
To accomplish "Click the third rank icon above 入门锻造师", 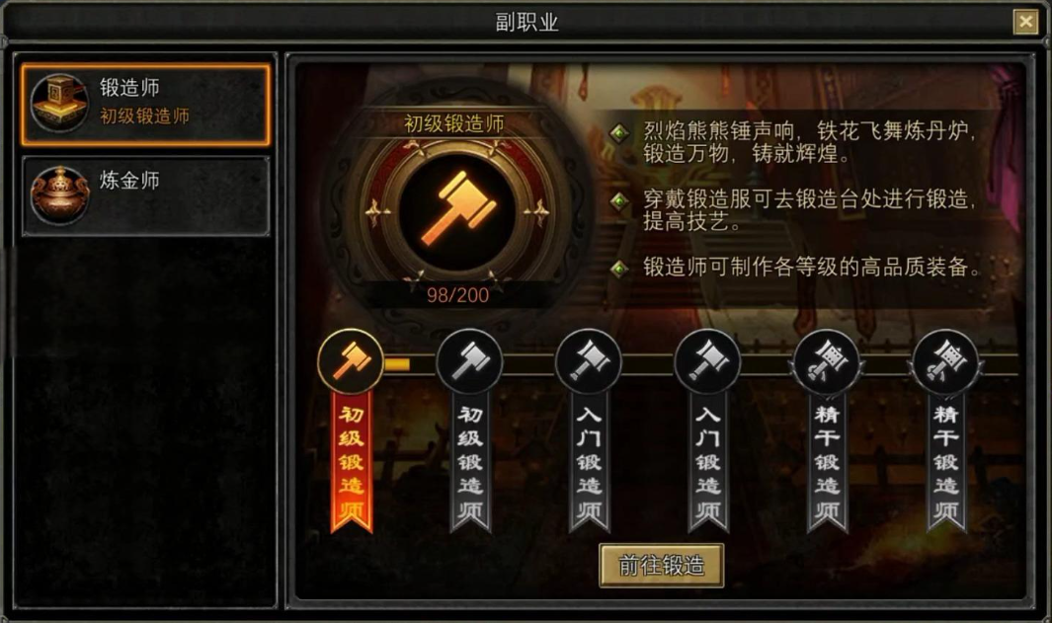I will click(x=589, y=361).
